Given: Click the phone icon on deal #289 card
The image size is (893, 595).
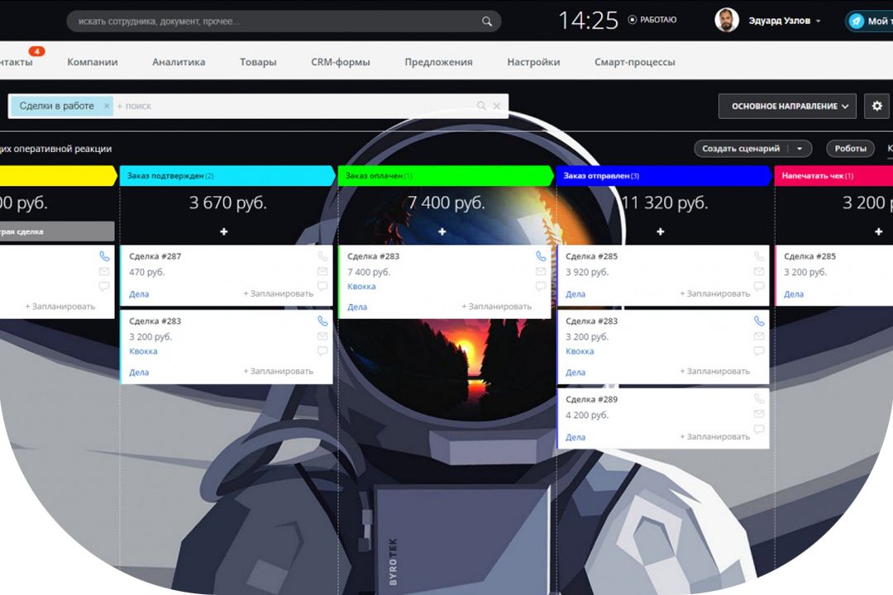Looking at the screenshot, I should pos(759,399).
